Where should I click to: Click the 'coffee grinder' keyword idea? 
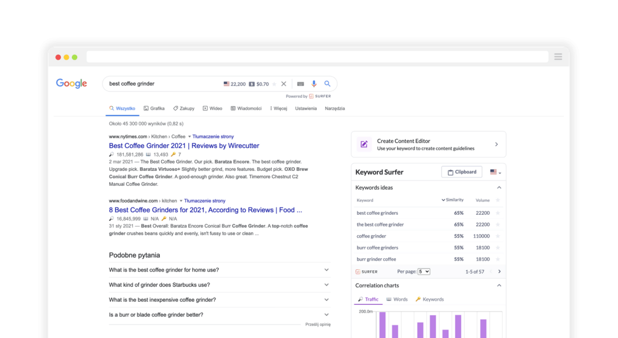point(371,237)
